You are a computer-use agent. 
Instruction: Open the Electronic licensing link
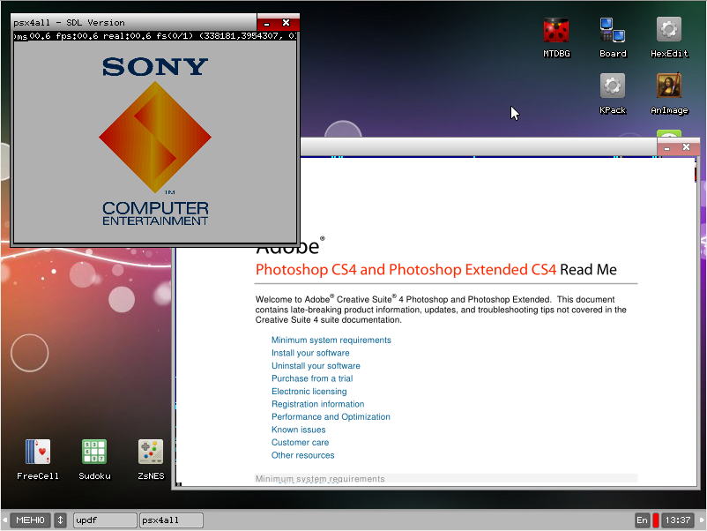[x=309, y=392]
